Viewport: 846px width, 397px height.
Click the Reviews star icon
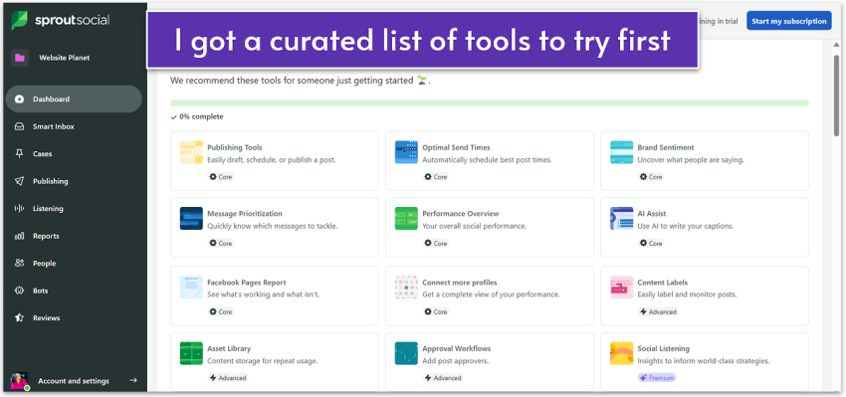point(20,318)
